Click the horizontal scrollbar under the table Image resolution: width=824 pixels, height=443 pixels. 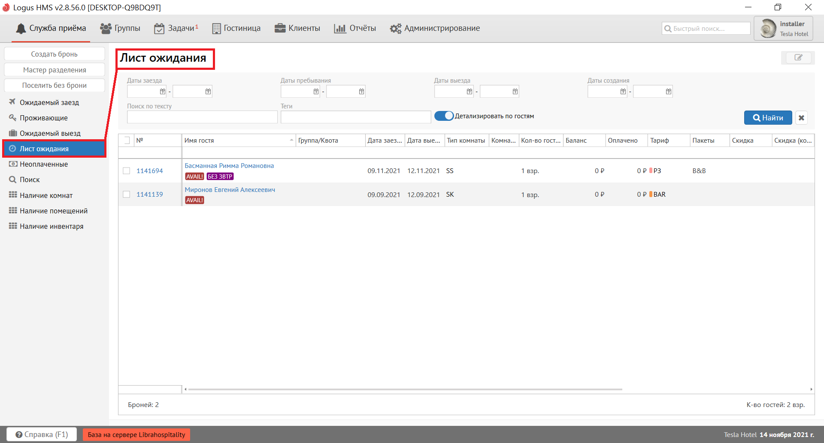point(405,389)
